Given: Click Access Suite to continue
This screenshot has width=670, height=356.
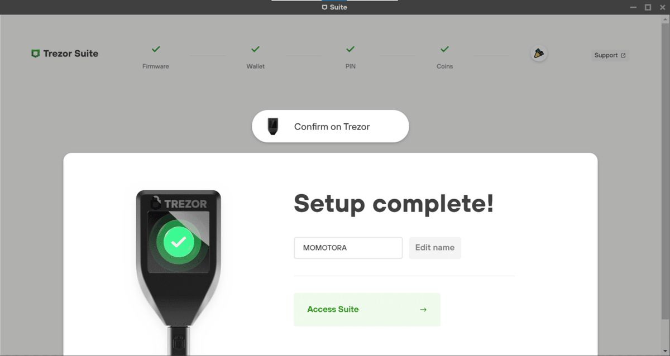Looking at the screenshot, I should 367,310.
